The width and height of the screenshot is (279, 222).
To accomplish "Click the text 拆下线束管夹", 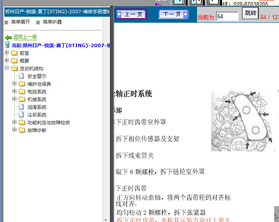I will coord(135,156).
